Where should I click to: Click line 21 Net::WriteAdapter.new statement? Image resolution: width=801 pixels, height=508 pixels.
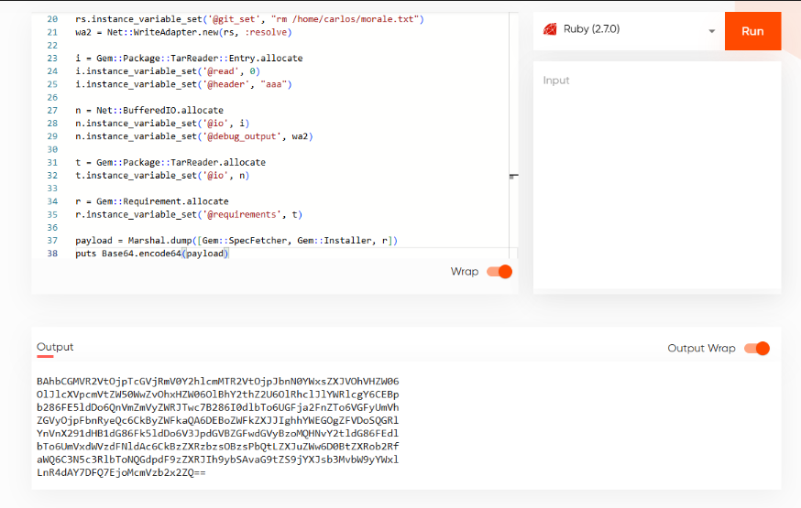click(x=183, y=32)
